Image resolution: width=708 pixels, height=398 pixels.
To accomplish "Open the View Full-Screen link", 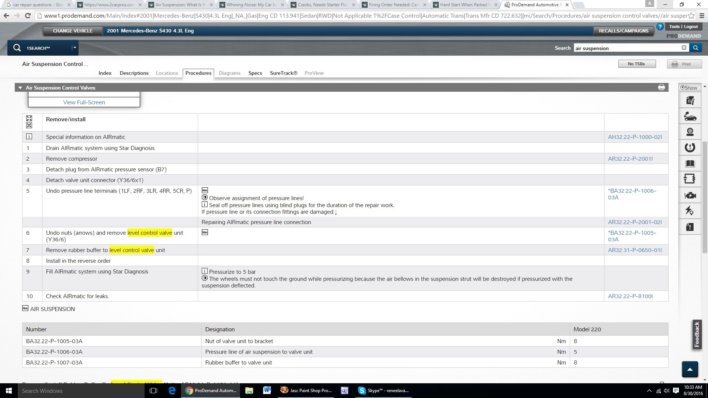I will click(84, 102).
